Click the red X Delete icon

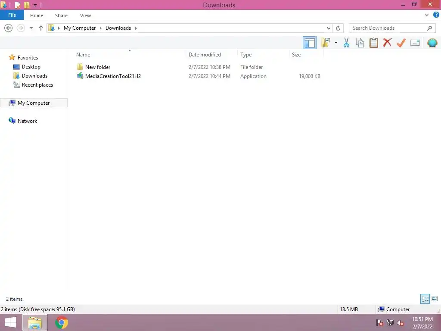coord(387,43)
